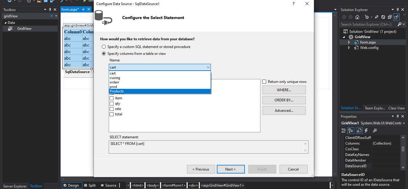The image size is (408, 189).
Task: Refresh the Solution Explorer
Action: (x=383, y=17)
